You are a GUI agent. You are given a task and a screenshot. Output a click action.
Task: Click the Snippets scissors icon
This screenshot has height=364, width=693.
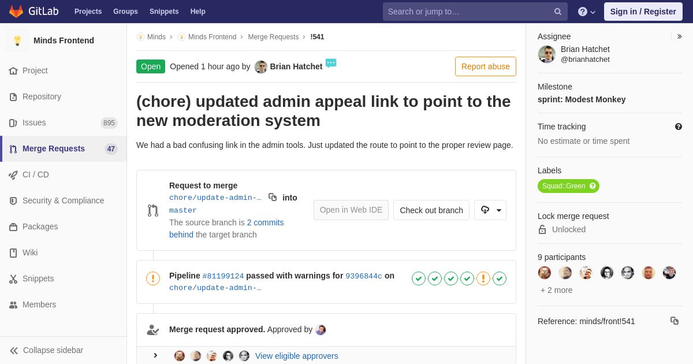tap(13, 278)
